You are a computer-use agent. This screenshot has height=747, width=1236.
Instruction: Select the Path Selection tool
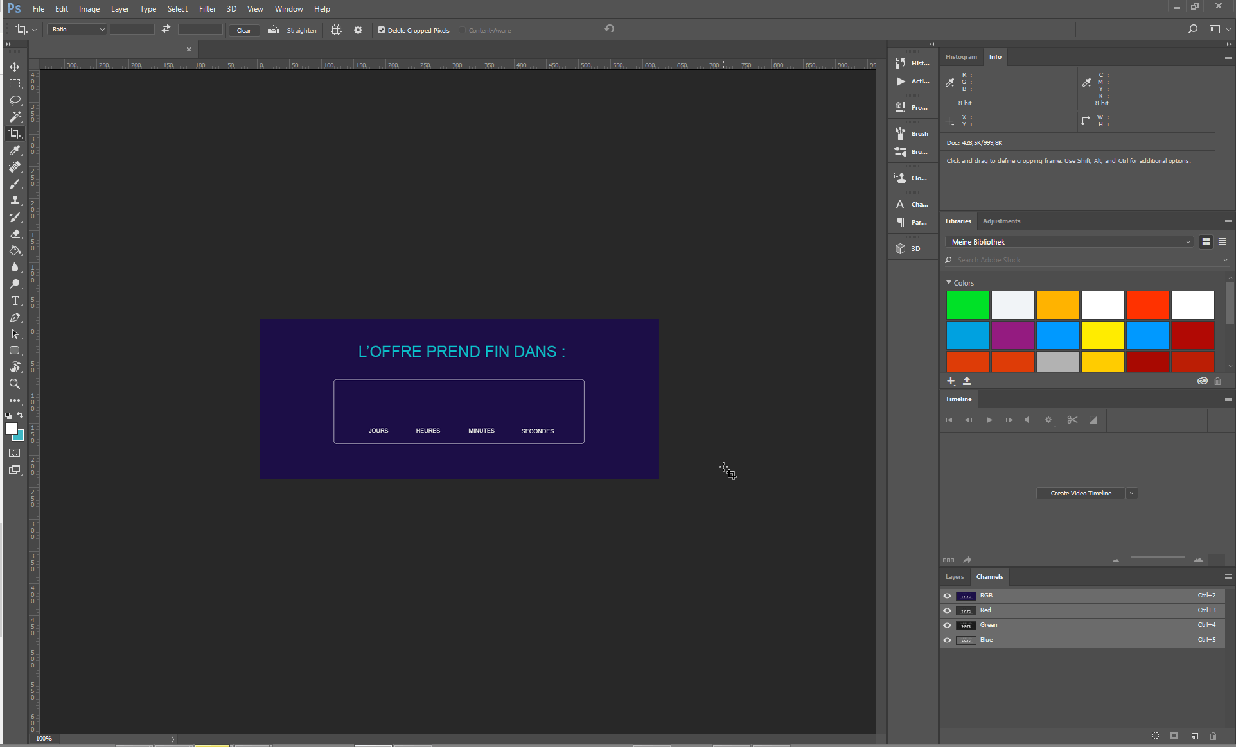pos(15,334)
